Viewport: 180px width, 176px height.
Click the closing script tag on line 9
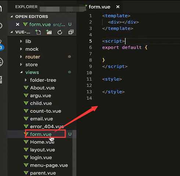tap(115, 66)
